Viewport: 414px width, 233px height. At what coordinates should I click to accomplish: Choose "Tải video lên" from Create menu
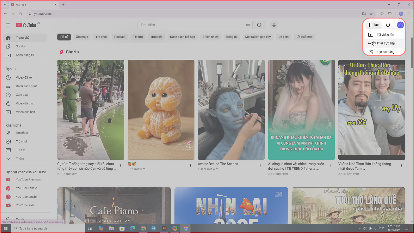click(385, 35)
